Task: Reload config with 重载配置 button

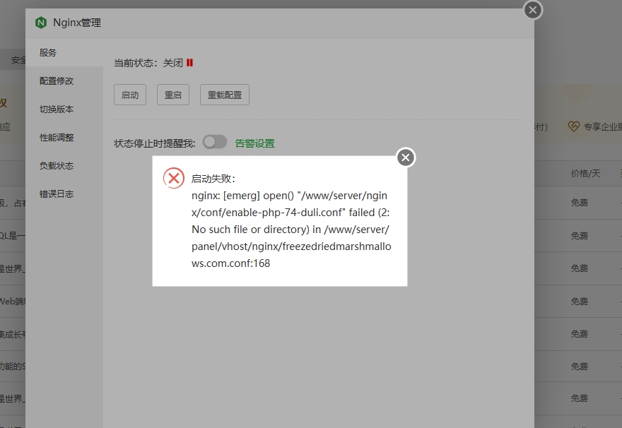Action: click(225, 95)
